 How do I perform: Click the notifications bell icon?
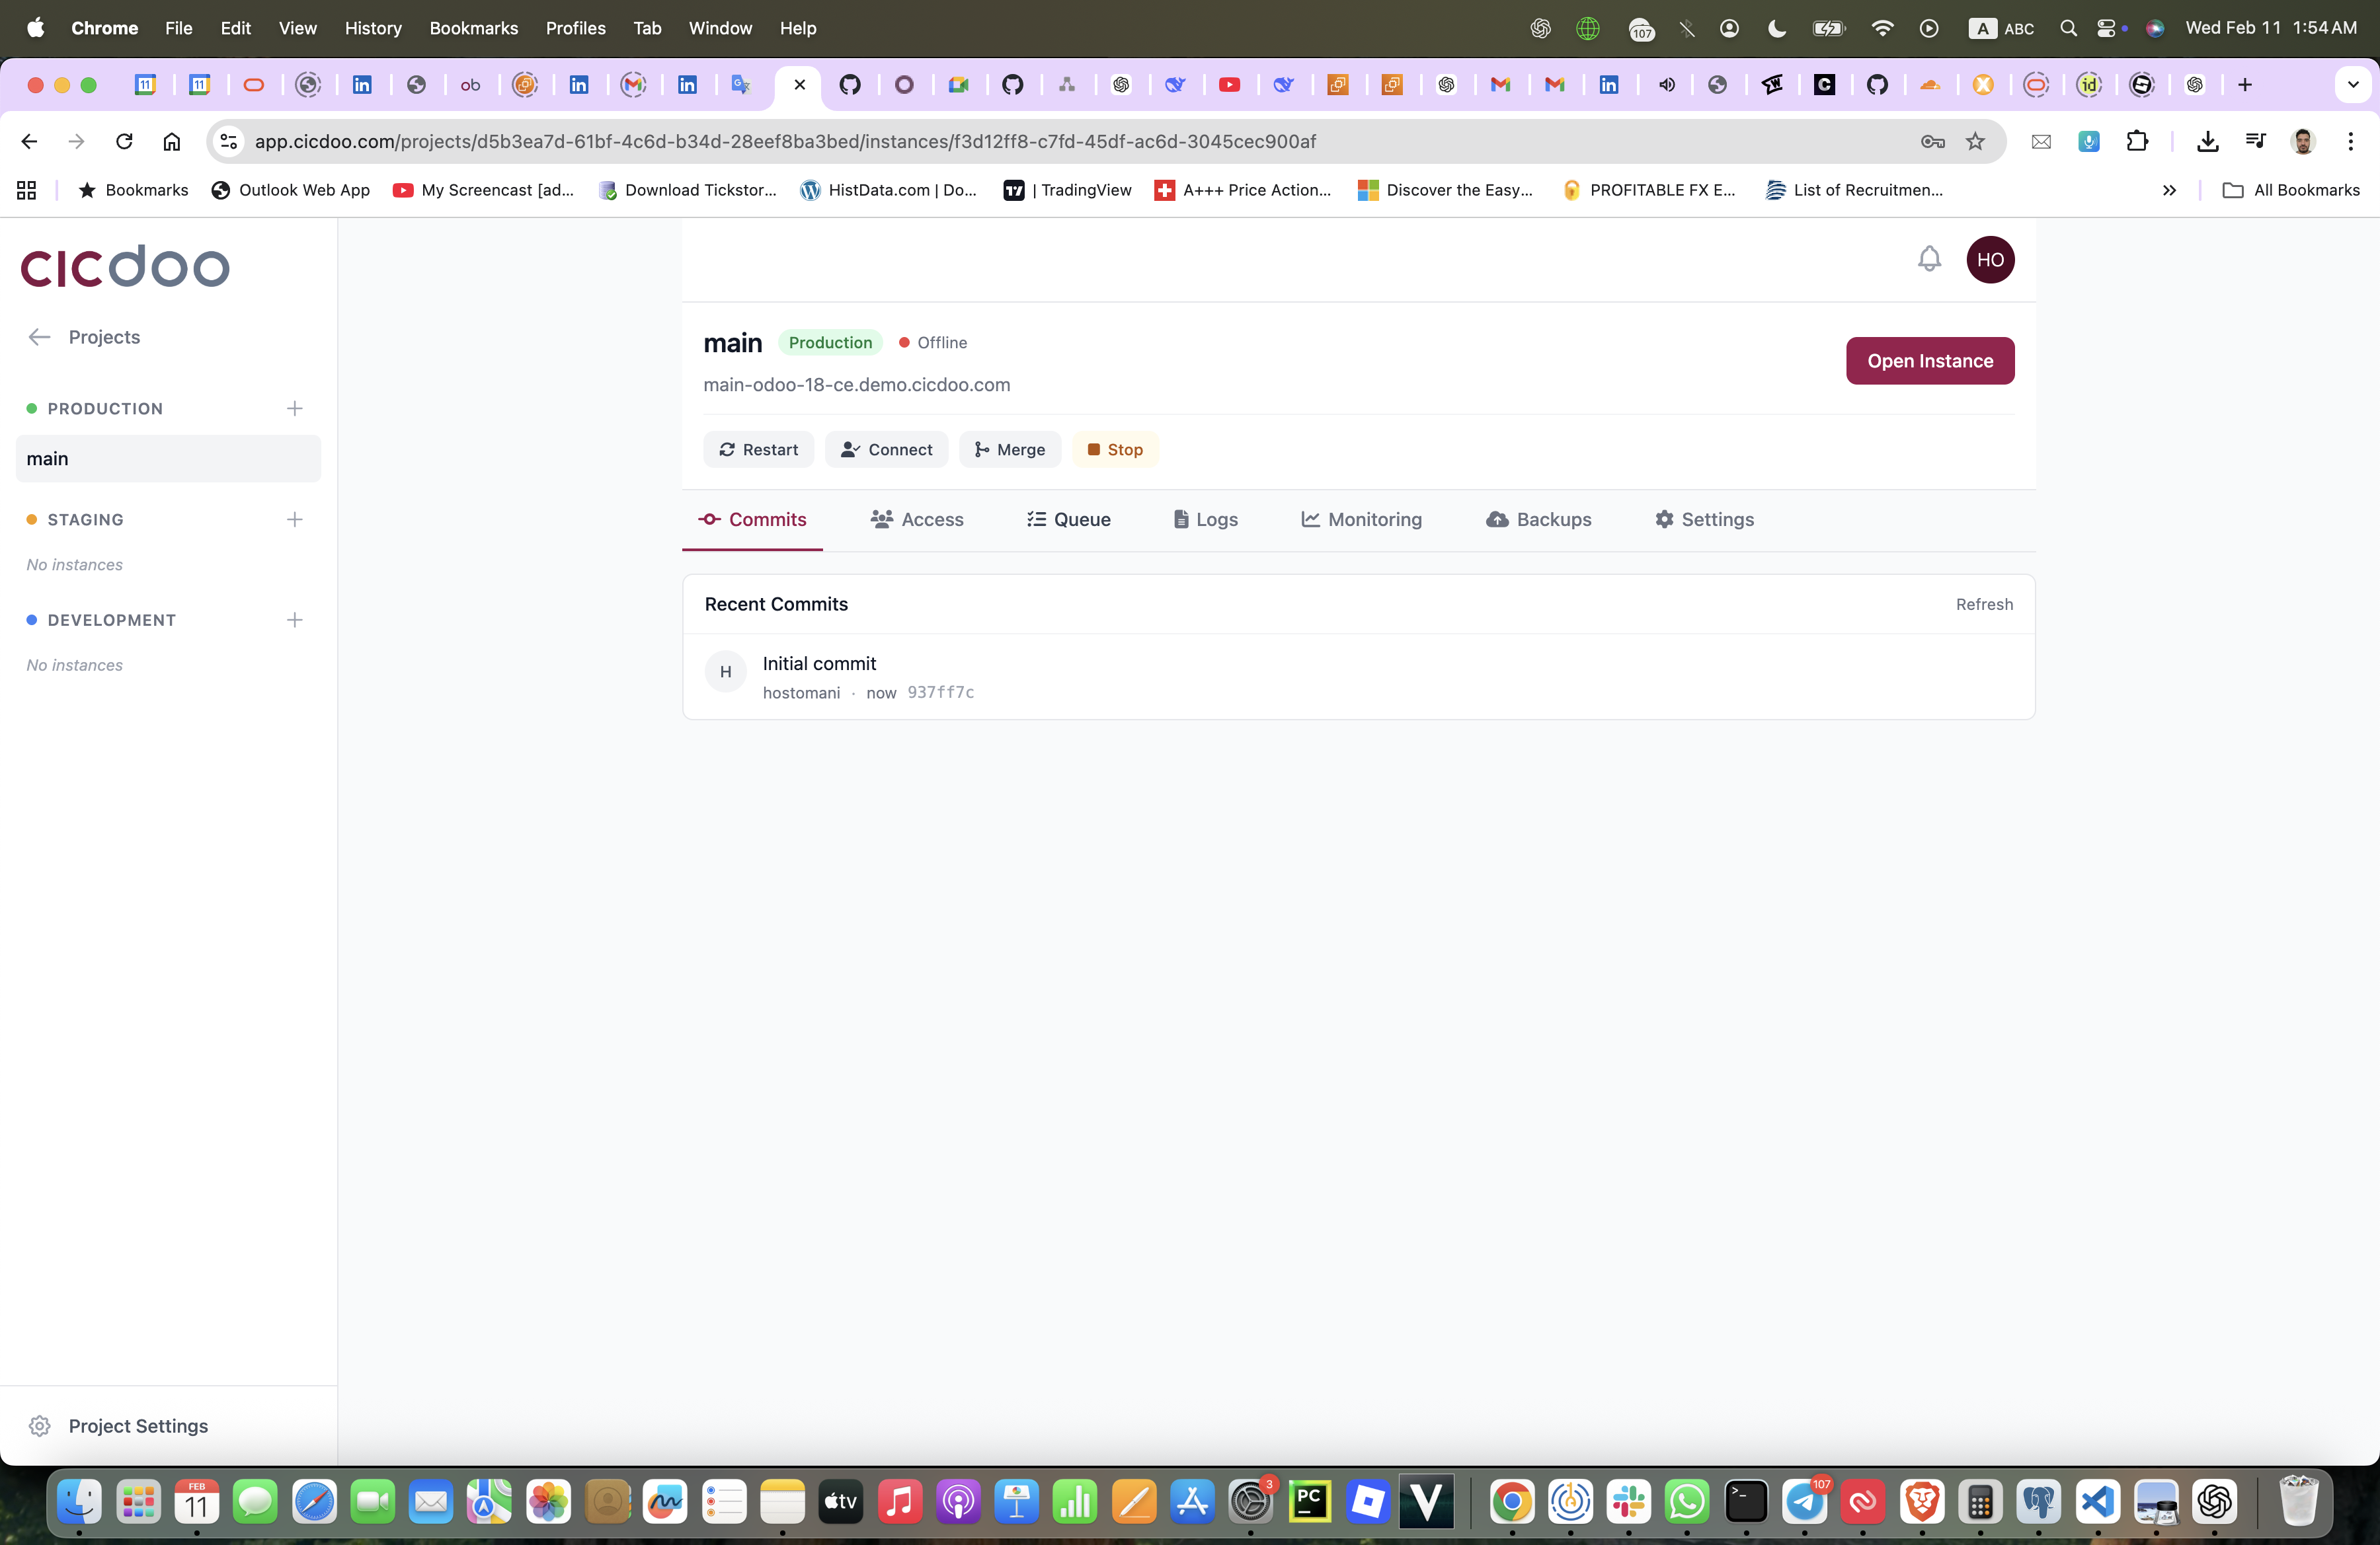click(x=1928, y=260)
